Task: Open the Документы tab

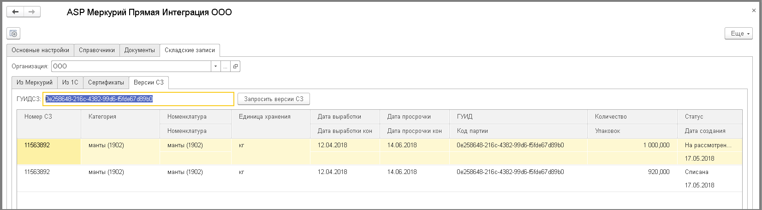Action: (140, 50)
